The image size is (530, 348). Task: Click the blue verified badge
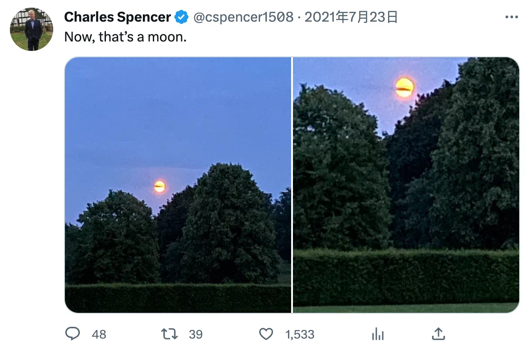(x=182, y=17)
